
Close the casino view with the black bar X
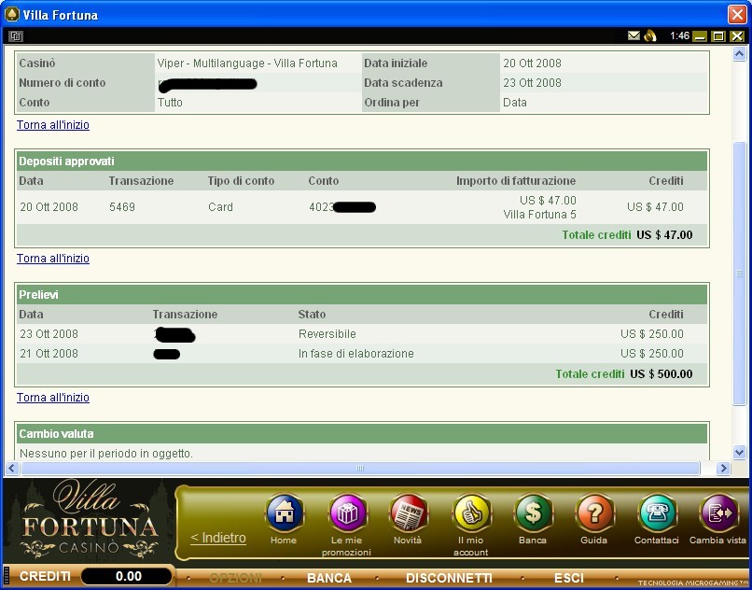[737, 36]
